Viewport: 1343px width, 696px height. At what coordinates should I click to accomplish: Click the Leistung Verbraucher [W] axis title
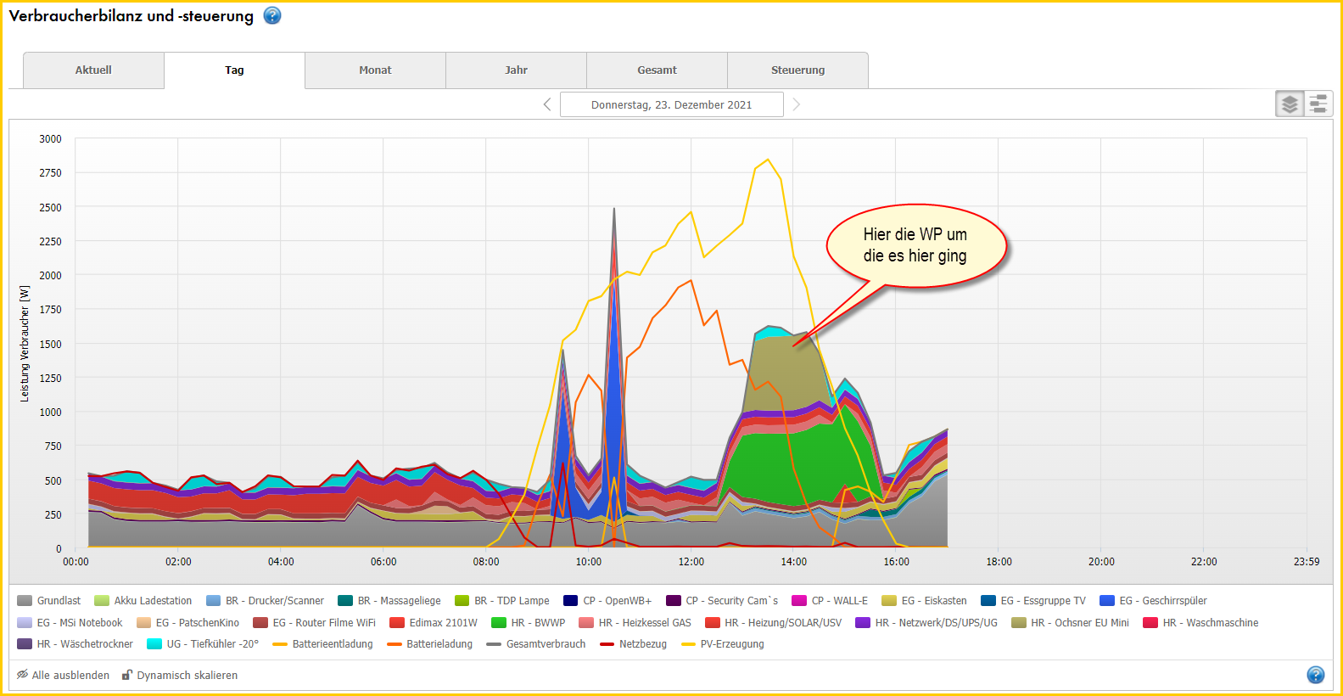(x=25, y=344)
